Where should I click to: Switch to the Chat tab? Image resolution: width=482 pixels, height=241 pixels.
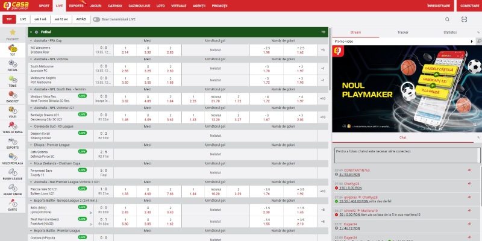402,137
